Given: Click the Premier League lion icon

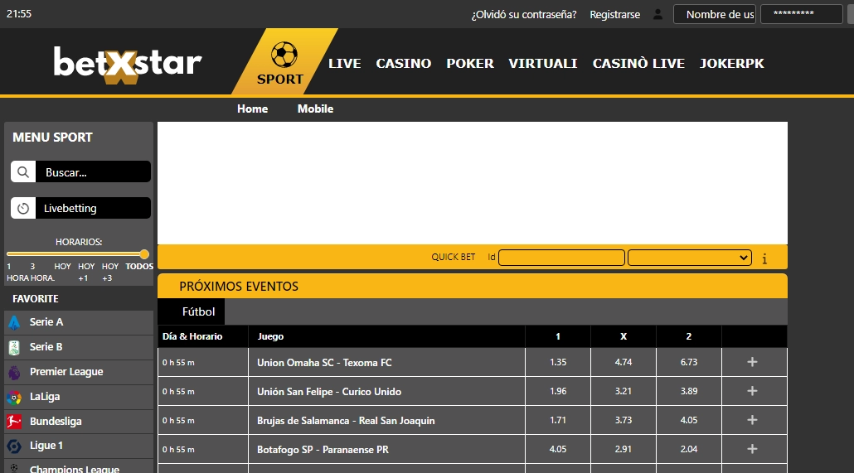Looking at the screenshot, I should coord(14,372).
